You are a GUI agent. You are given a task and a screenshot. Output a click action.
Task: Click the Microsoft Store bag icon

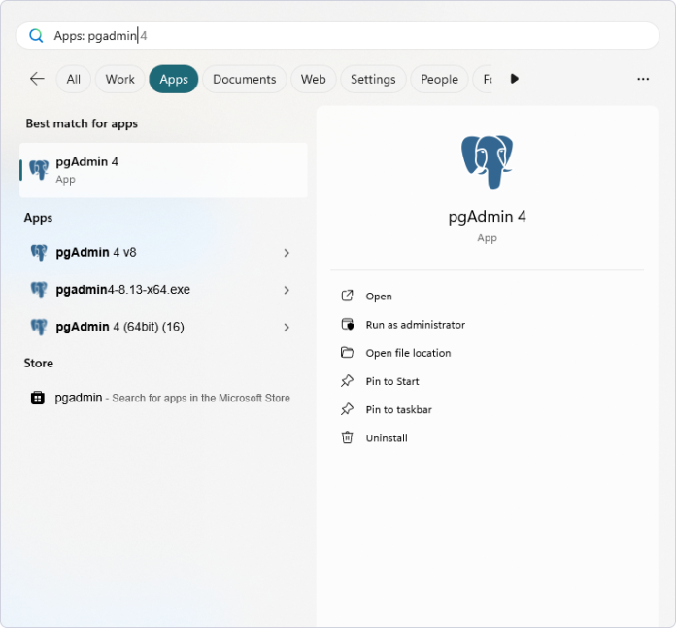(38, 398)
